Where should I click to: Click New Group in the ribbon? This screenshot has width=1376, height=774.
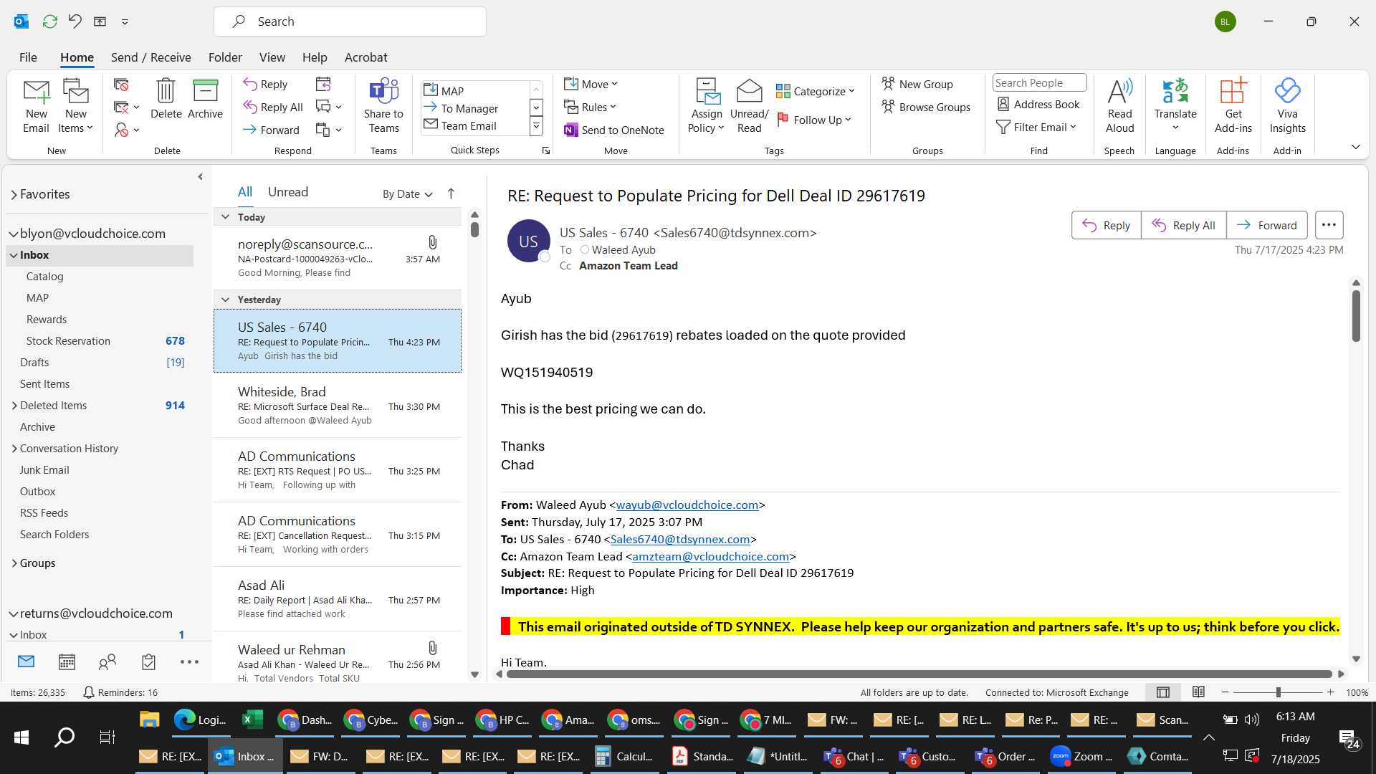pyautogui.click(x=917, y=84)
